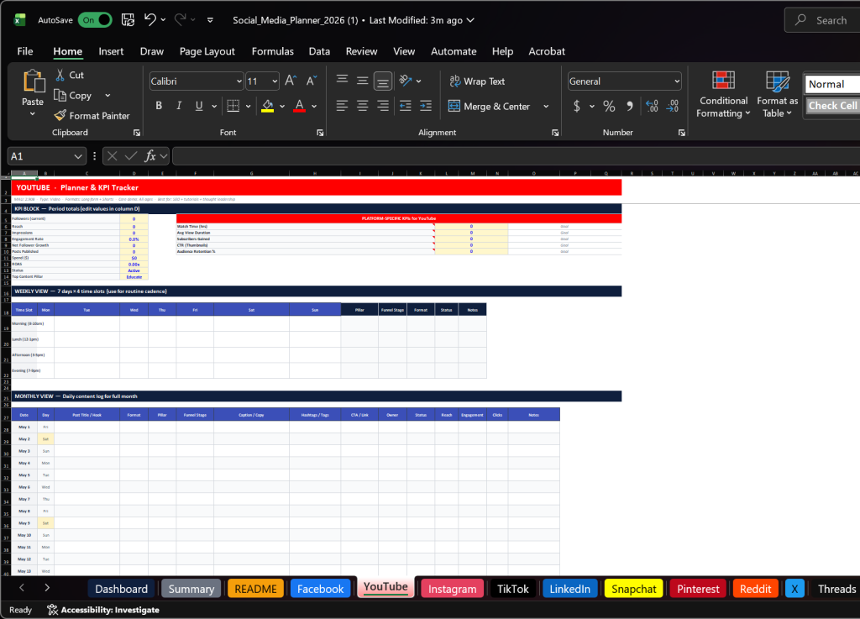Click the Cut scissors icon

[x=60, y=75]
